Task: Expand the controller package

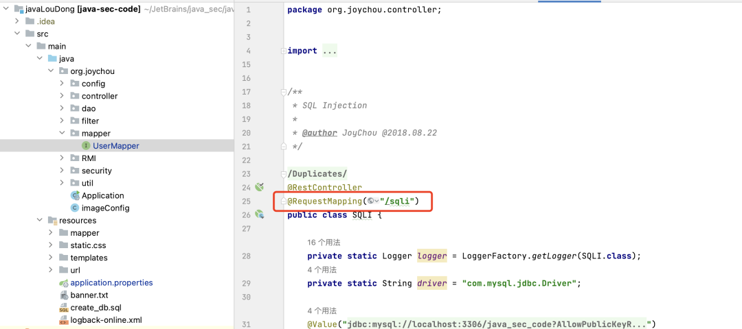Action: tap(62, 96)
